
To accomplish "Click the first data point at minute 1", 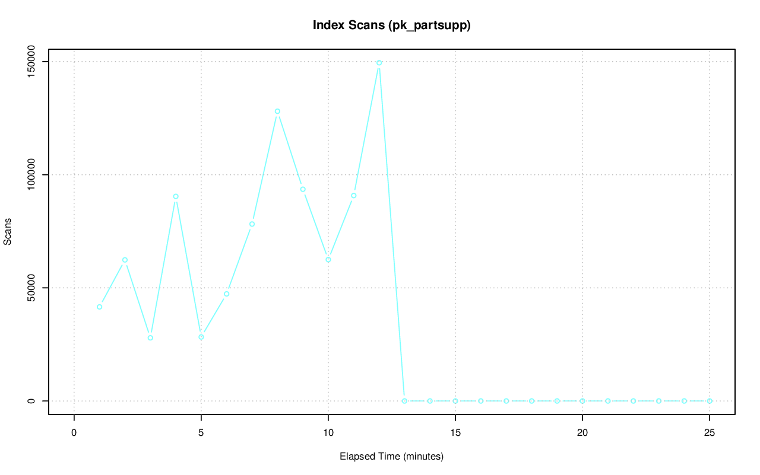I will (x=99, y=307).
